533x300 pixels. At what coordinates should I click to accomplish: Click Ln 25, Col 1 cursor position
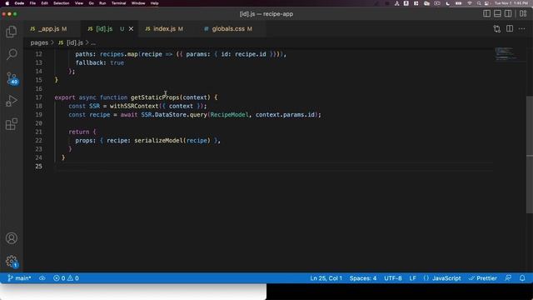pyautogui.click(x=326, y=277)
